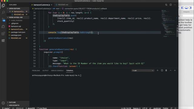Viewport: 194px width, 109px height.
Task: Close bamazonCustomer.js in Open Editors list
Action: click(10, 12)
